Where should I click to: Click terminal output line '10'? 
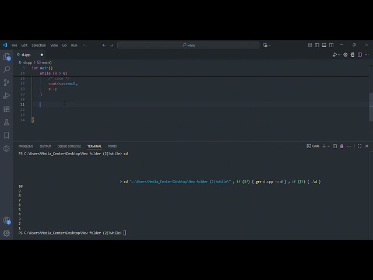pyautogui.click(x=20, y=186)
